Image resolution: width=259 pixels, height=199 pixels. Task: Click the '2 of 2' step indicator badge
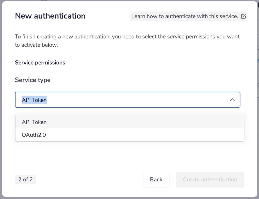tap(25, 179)
